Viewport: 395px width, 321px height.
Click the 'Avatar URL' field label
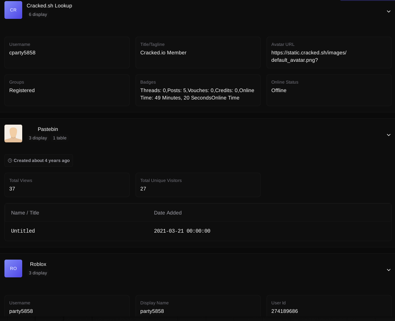click(x=283, y=44)
